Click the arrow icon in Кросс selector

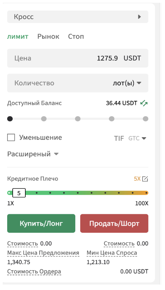(x=140, y=17)
